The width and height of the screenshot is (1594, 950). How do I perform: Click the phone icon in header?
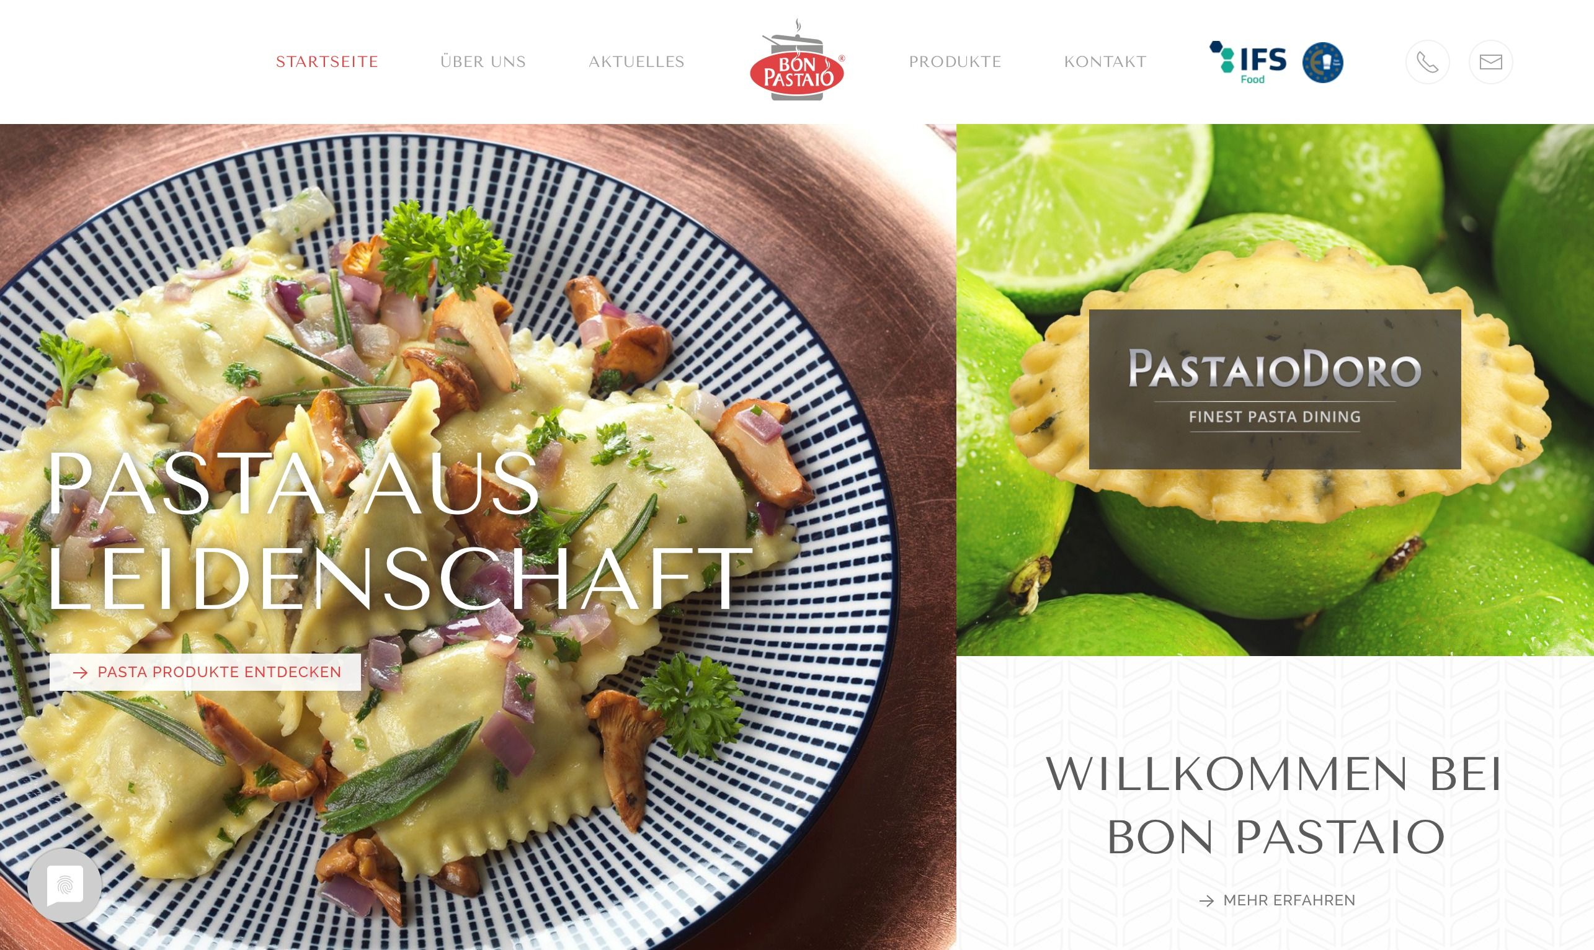click(1428, 62)
